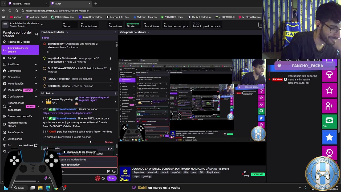Click the ad info icon next to EN VIVO

(285, 79)
